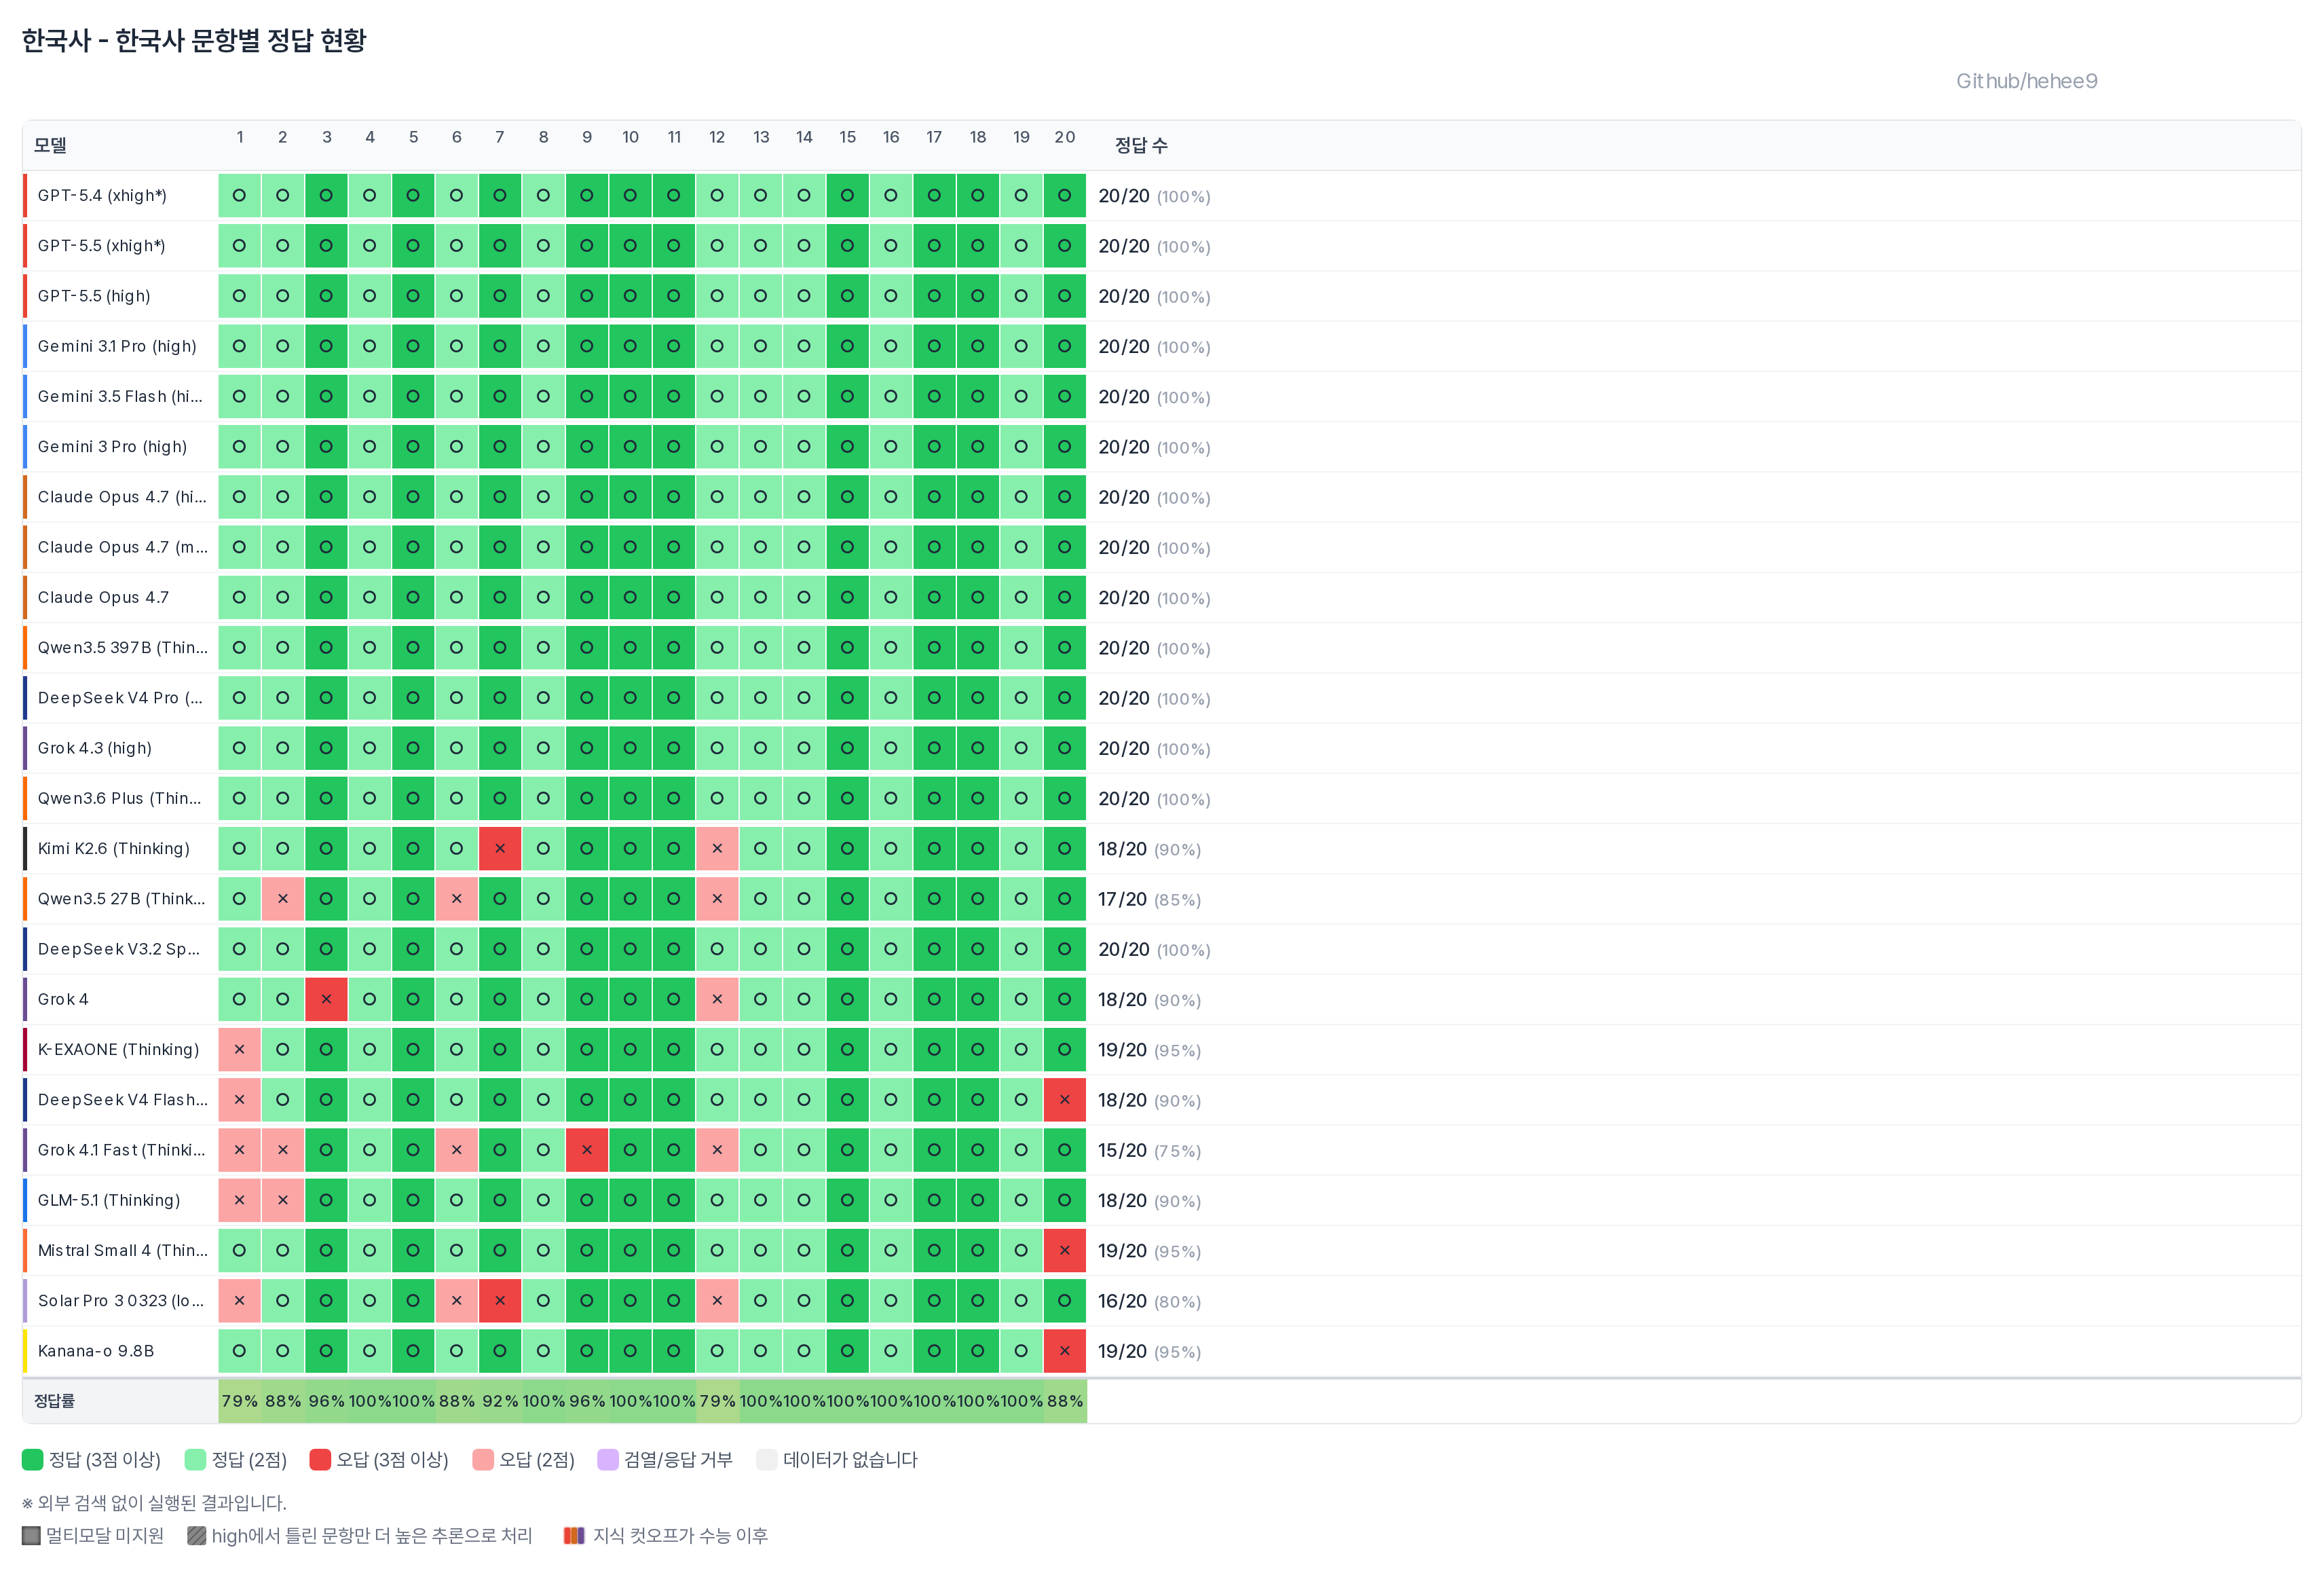Click the '정답률' footer row label
This screenshot has height=1571, width=2324.
click(x=54, y=1401)
